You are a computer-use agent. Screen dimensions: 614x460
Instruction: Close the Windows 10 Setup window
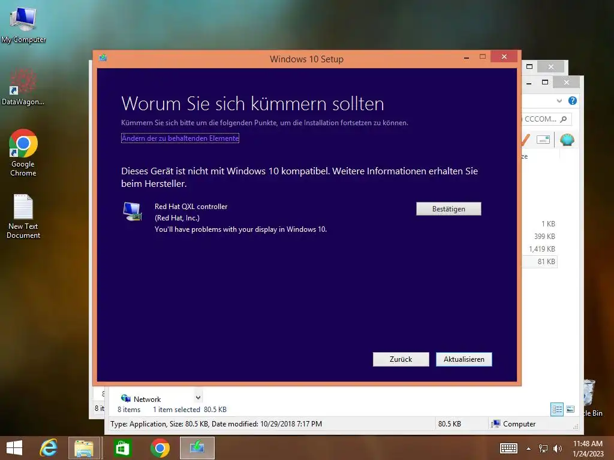[x=504, y=57]
